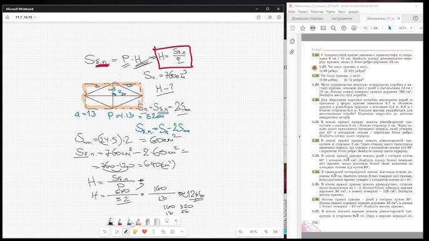Open more tools ellipsis in Whiteboard
429x241 pixels.
pos(182,232)
